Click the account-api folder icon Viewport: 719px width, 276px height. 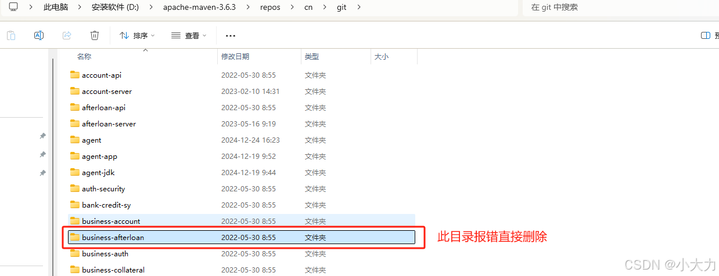(74, 75)
